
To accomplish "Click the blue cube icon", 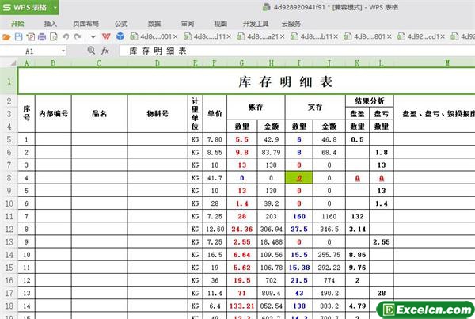I will click(120, 36).
